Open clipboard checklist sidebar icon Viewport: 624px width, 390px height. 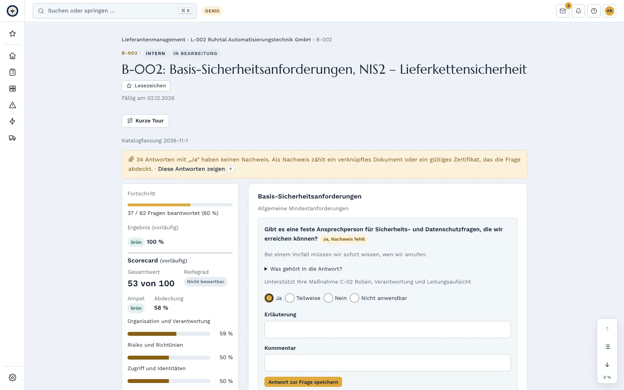pyautogui.click(x=12, y=72)
